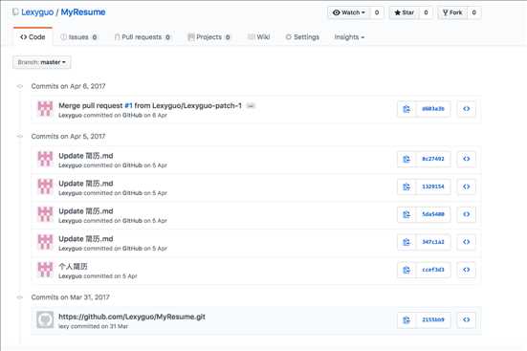
Task: Copy full SHA of commit 5da5488
Action: coord(406,214)
